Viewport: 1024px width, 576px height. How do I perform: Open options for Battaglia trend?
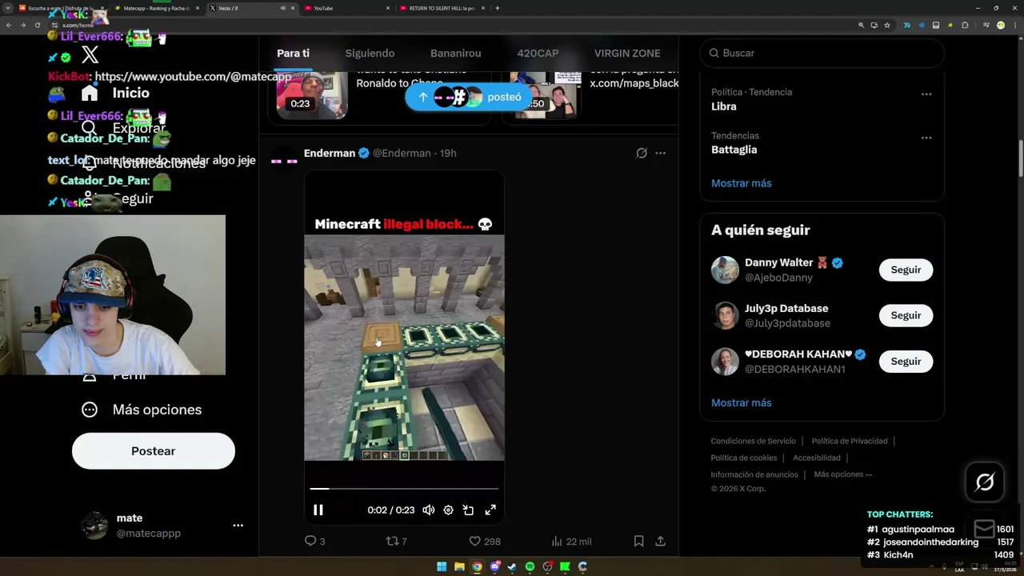pyautogui.click(x=926, y=138)
